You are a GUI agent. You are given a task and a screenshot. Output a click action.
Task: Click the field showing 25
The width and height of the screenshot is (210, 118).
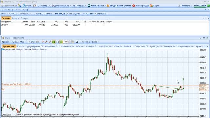point(66,42)
